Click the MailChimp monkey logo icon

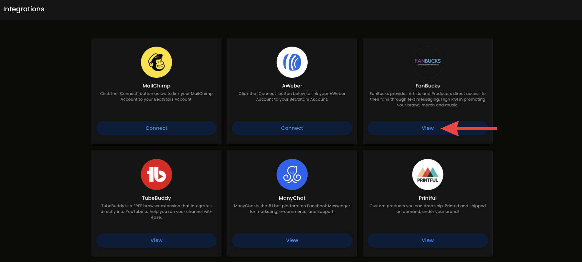[156, 62]
